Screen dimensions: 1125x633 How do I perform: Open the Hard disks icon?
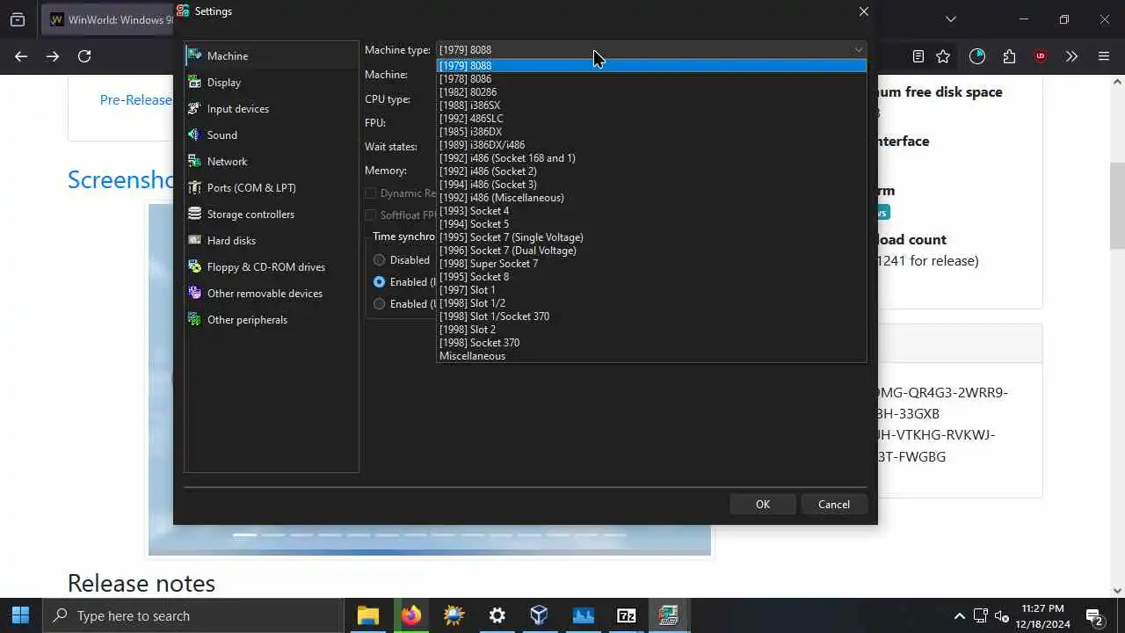194,240
